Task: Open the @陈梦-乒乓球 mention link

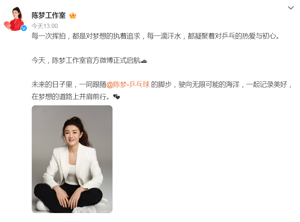Action: (128, 84)
